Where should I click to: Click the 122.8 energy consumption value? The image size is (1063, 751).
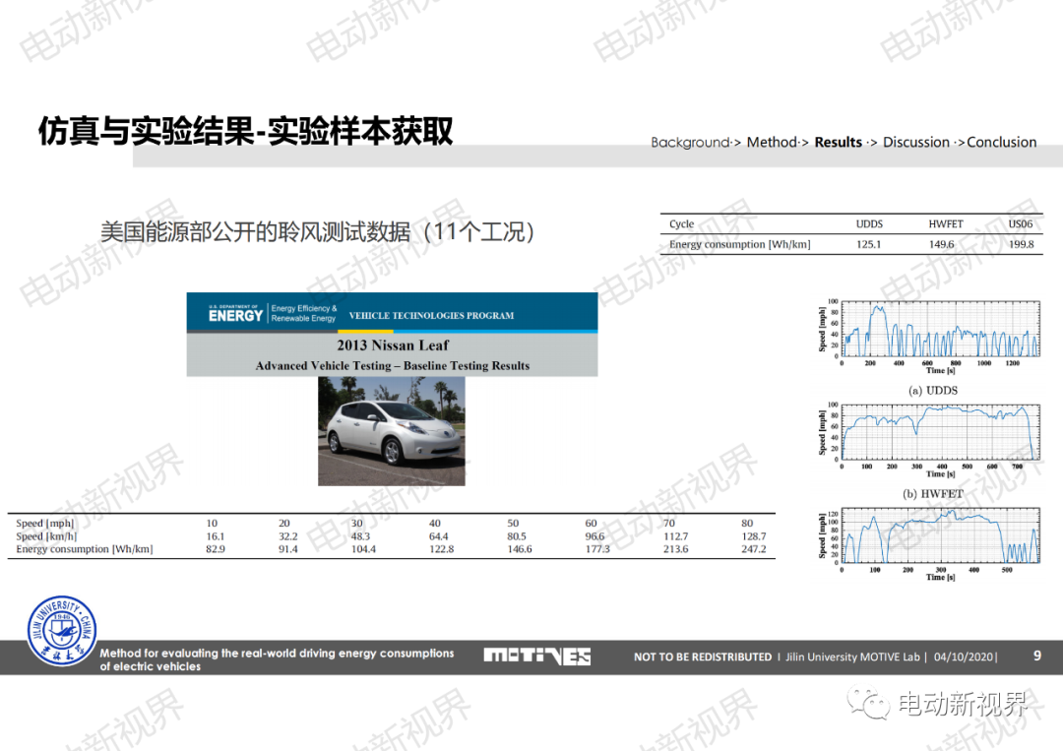441,549
